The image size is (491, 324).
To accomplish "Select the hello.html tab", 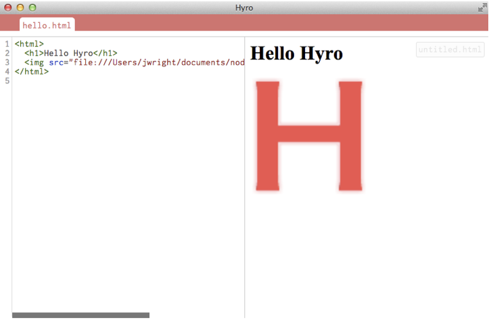I will [47, 25].
